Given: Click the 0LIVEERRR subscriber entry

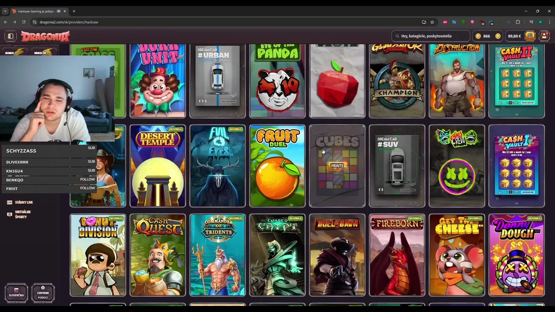Looking at the screenshot, I should point(50,162).
